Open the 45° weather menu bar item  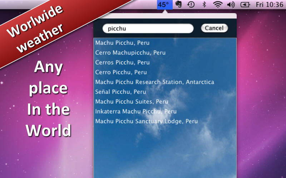[165, 5]
